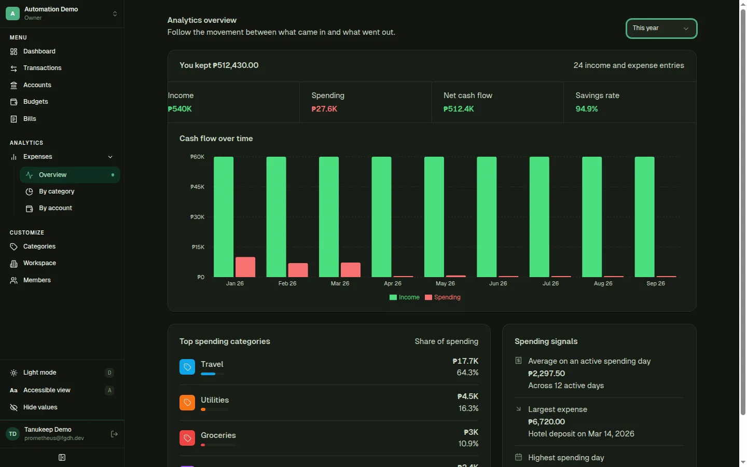Toggle Hide values
Image resolution: width=747 pixels, height=467 pixels.
[x=62, y=407]
